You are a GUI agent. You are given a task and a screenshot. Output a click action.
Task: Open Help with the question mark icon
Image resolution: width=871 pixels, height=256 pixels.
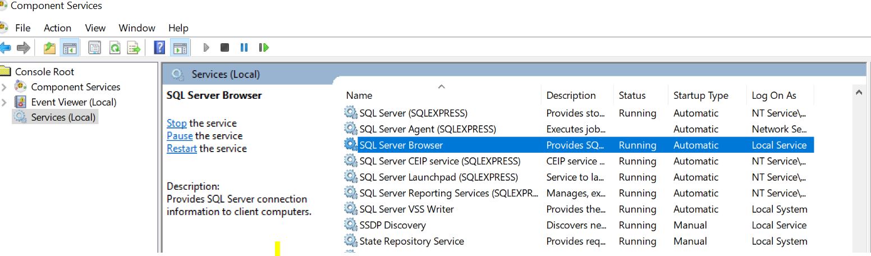tap(159, 48)
